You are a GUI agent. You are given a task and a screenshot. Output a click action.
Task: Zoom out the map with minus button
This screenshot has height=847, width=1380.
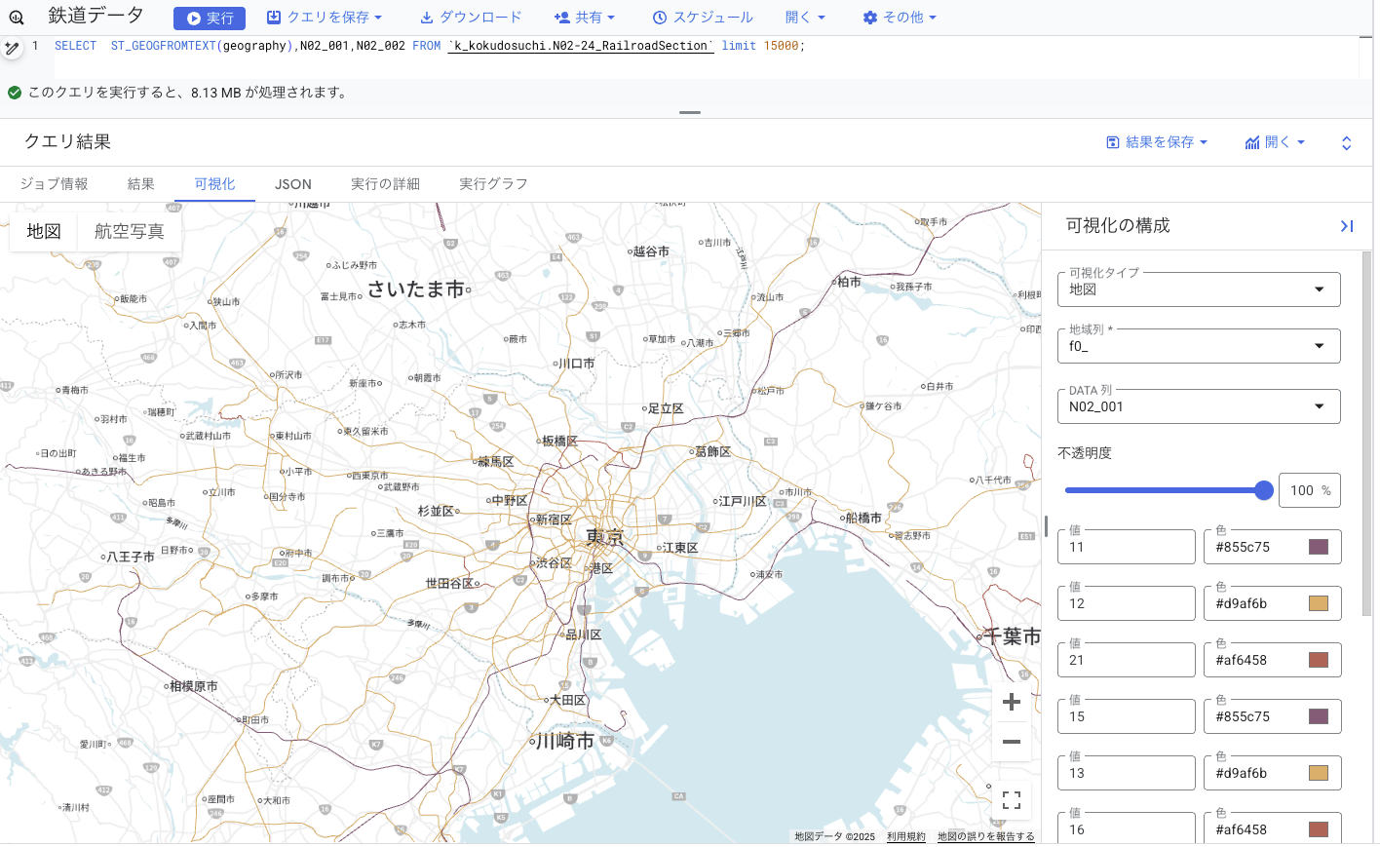[x=1012, y=742]
